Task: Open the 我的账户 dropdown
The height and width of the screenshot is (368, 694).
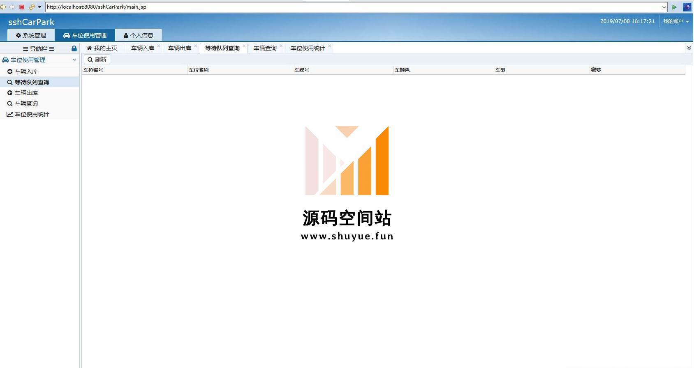Action: 676,21
